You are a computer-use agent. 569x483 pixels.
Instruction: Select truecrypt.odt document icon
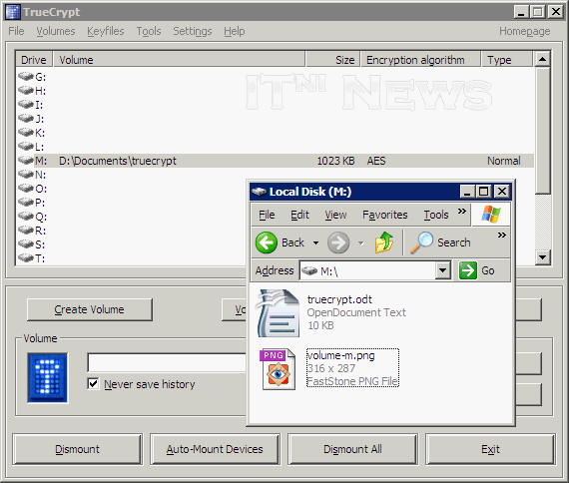coord(278,312)
